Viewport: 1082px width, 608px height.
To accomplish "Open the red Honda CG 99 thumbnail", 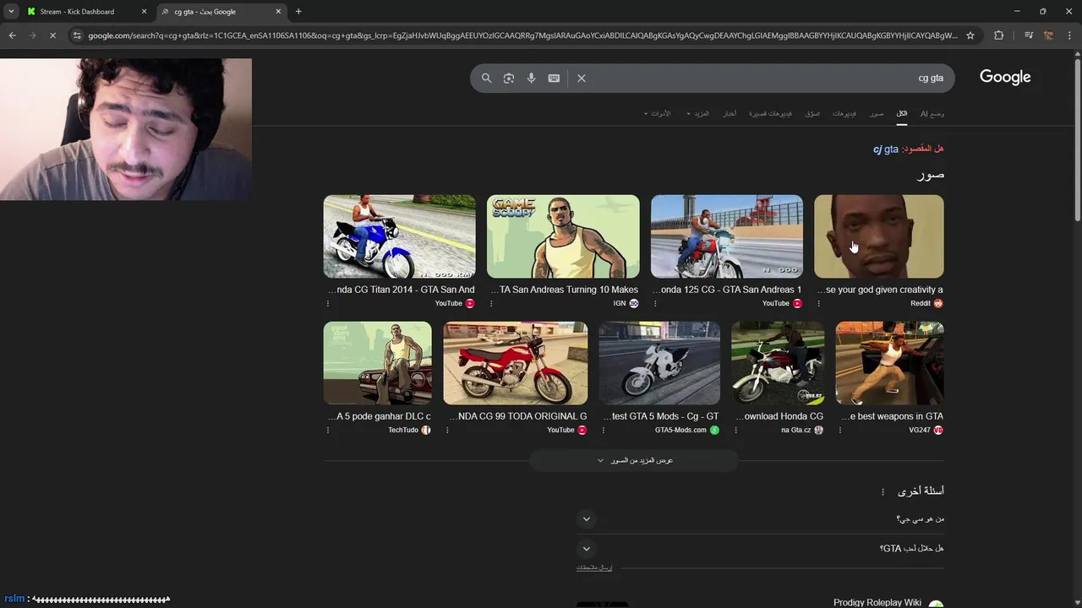I will [x=516, y=363].
